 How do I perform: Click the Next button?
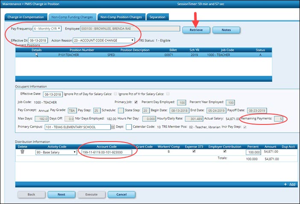pos(62,195)
